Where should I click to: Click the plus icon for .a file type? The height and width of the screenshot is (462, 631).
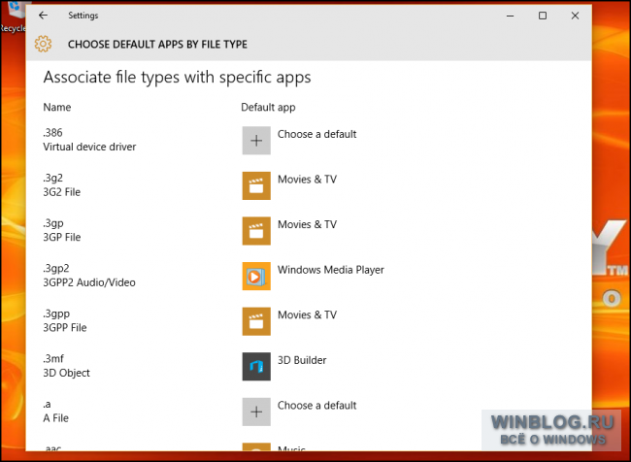tap(256, 412)
